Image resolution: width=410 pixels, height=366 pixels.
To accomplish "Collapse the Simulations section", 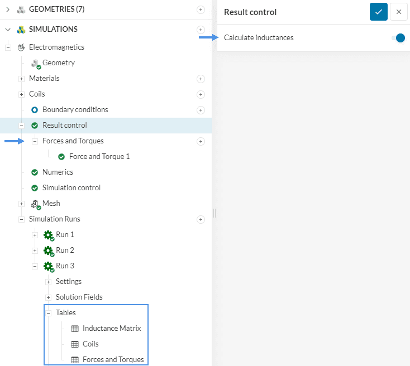I will pos(8,30).
